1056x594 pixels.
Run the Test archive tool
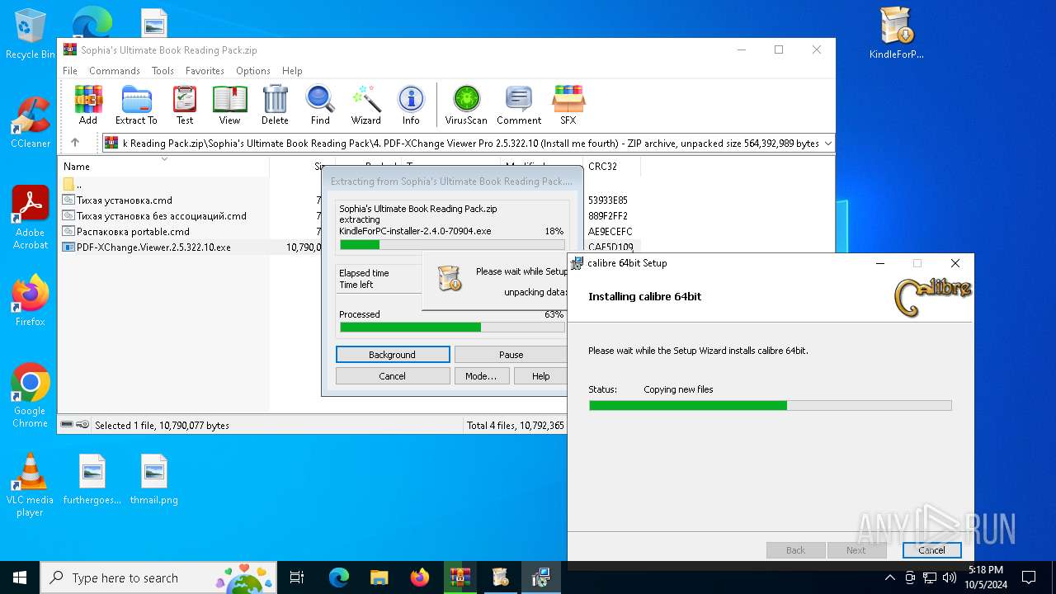coord(185,105)
